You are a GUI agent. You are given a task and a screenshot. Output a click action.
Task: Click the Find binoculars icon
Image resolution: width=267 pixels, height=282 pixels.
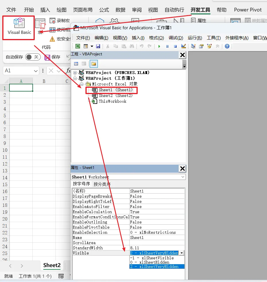(132, 46)
